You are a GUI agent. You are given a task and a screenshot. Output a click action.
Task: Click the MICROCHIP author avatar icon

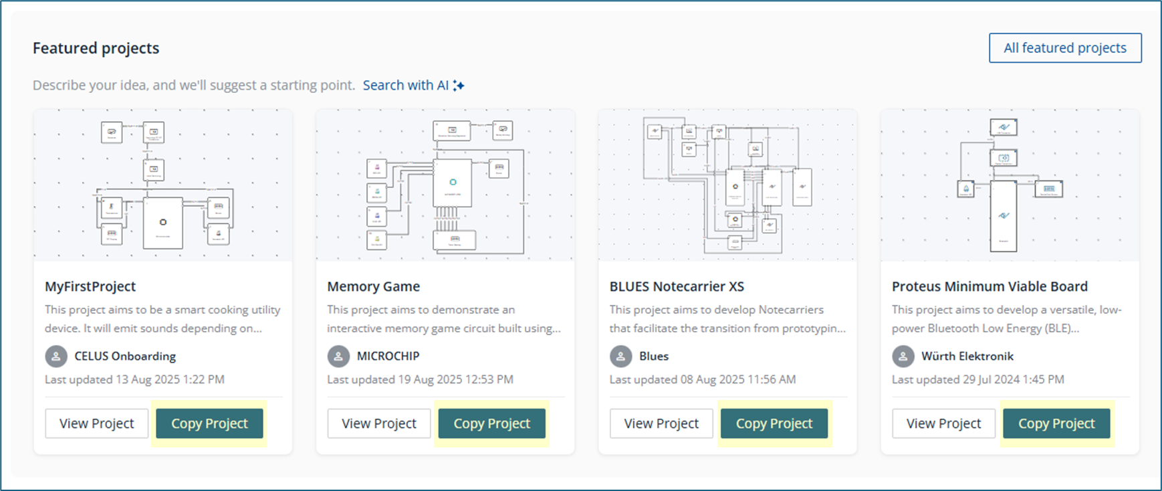[338, 356]
